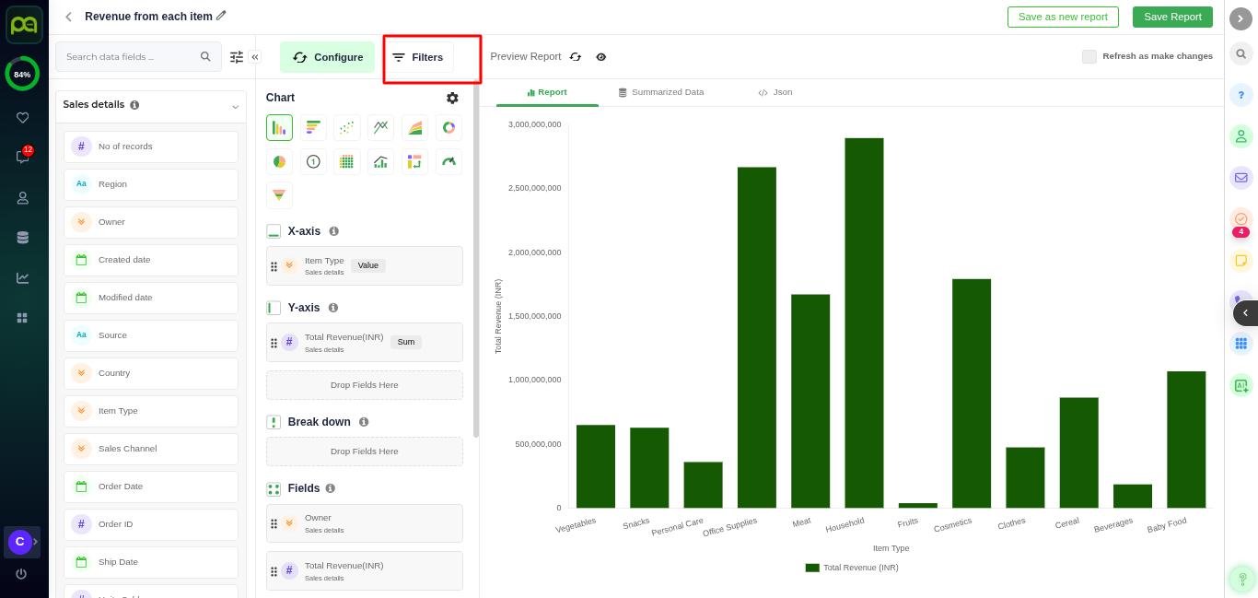
Task: Click the Filters button
Action: coord(419,57)
